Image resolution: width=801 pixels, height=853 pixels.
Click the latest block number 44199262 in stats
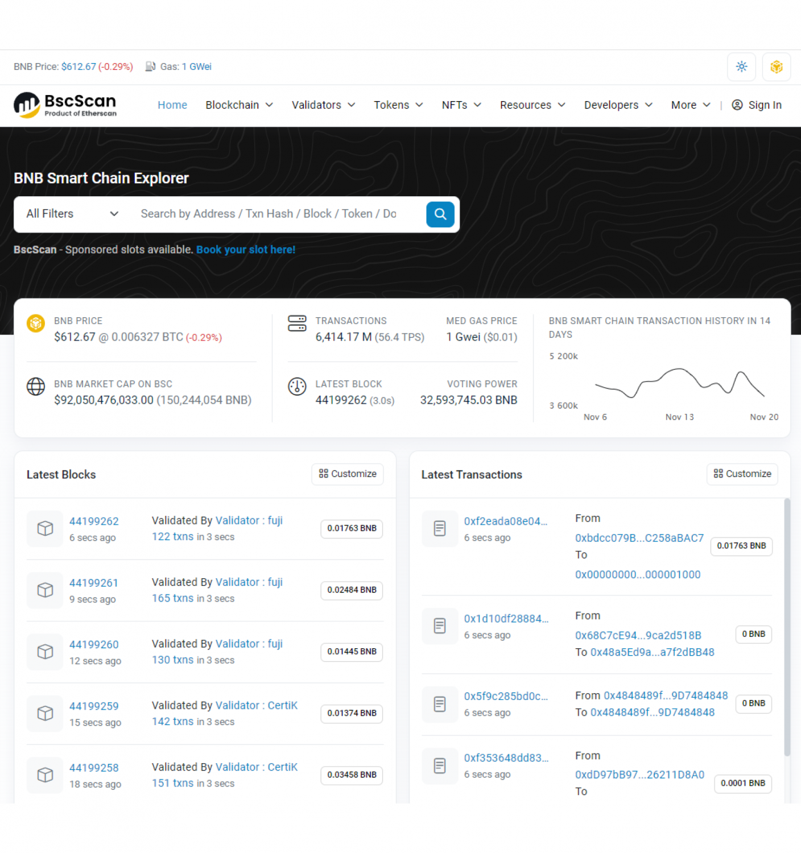point(341,400)
